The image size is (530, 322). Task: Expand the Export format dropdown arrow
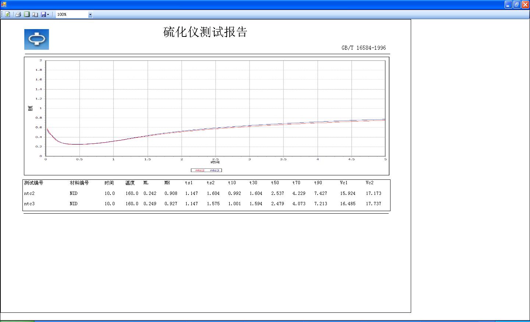point(48,15)
